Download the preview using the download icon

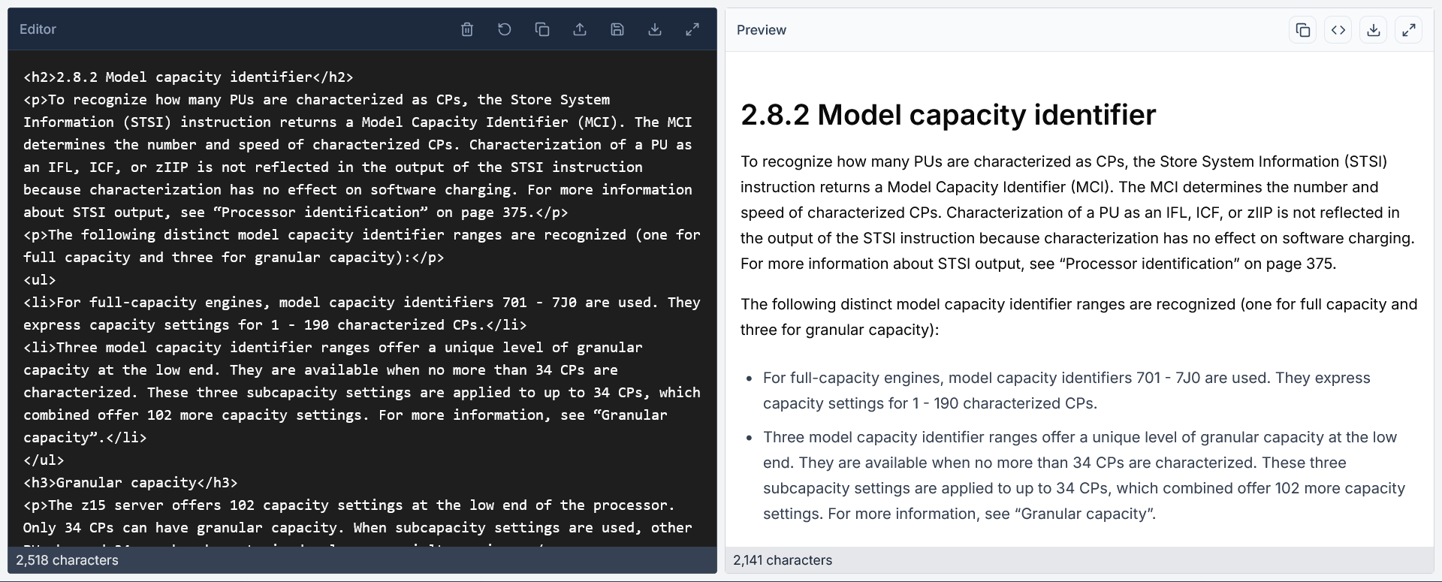1374,30
